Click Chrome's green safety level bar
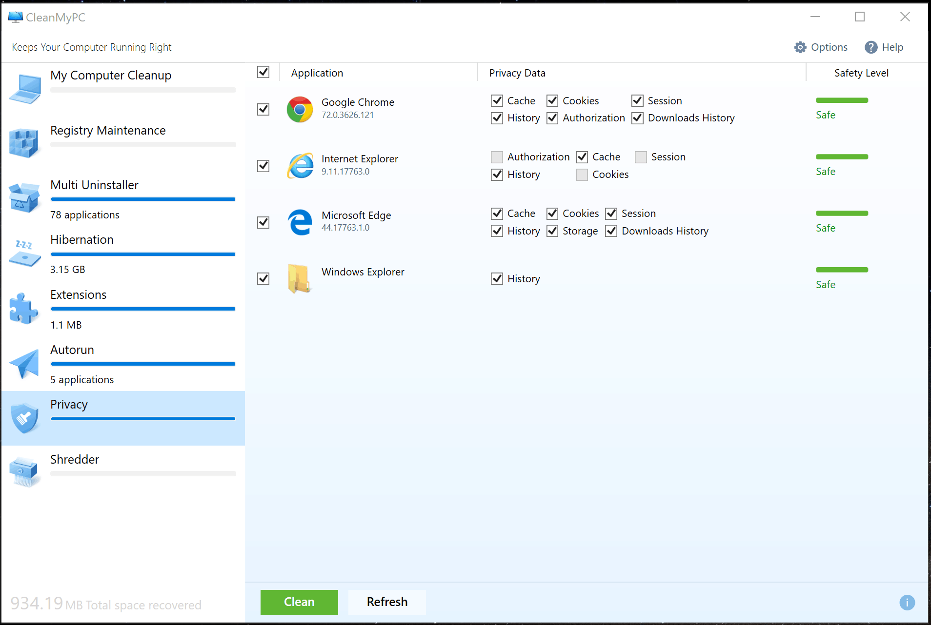 [842, 100]
